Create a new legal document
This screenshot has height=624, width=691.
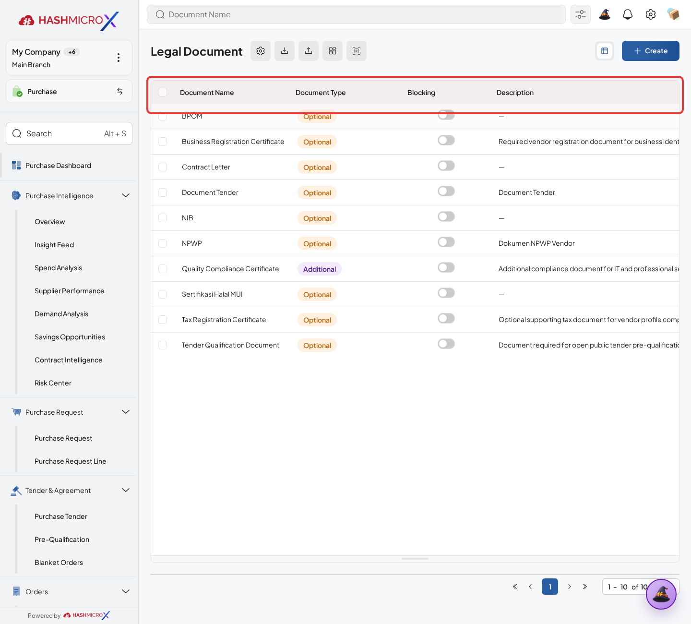(x=651, y=51)
